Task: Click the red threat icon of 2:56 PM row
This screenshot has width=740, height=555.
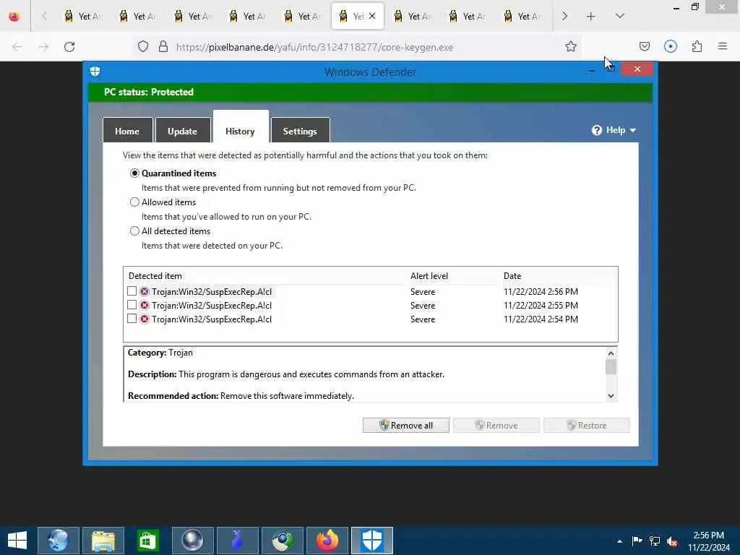Action: click(x=145, y=292)
